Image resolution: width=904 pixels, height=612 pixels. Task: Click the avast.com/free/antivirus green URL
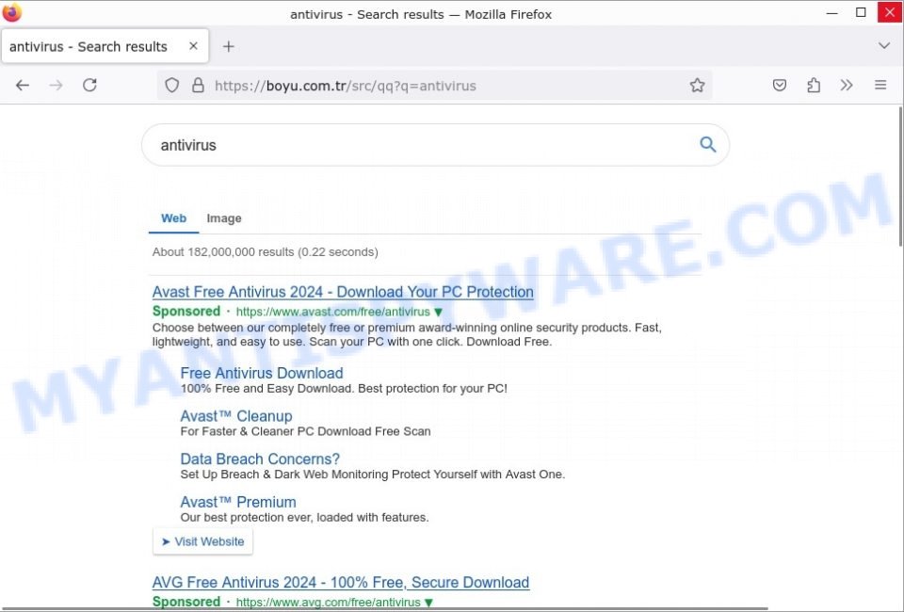332,312
